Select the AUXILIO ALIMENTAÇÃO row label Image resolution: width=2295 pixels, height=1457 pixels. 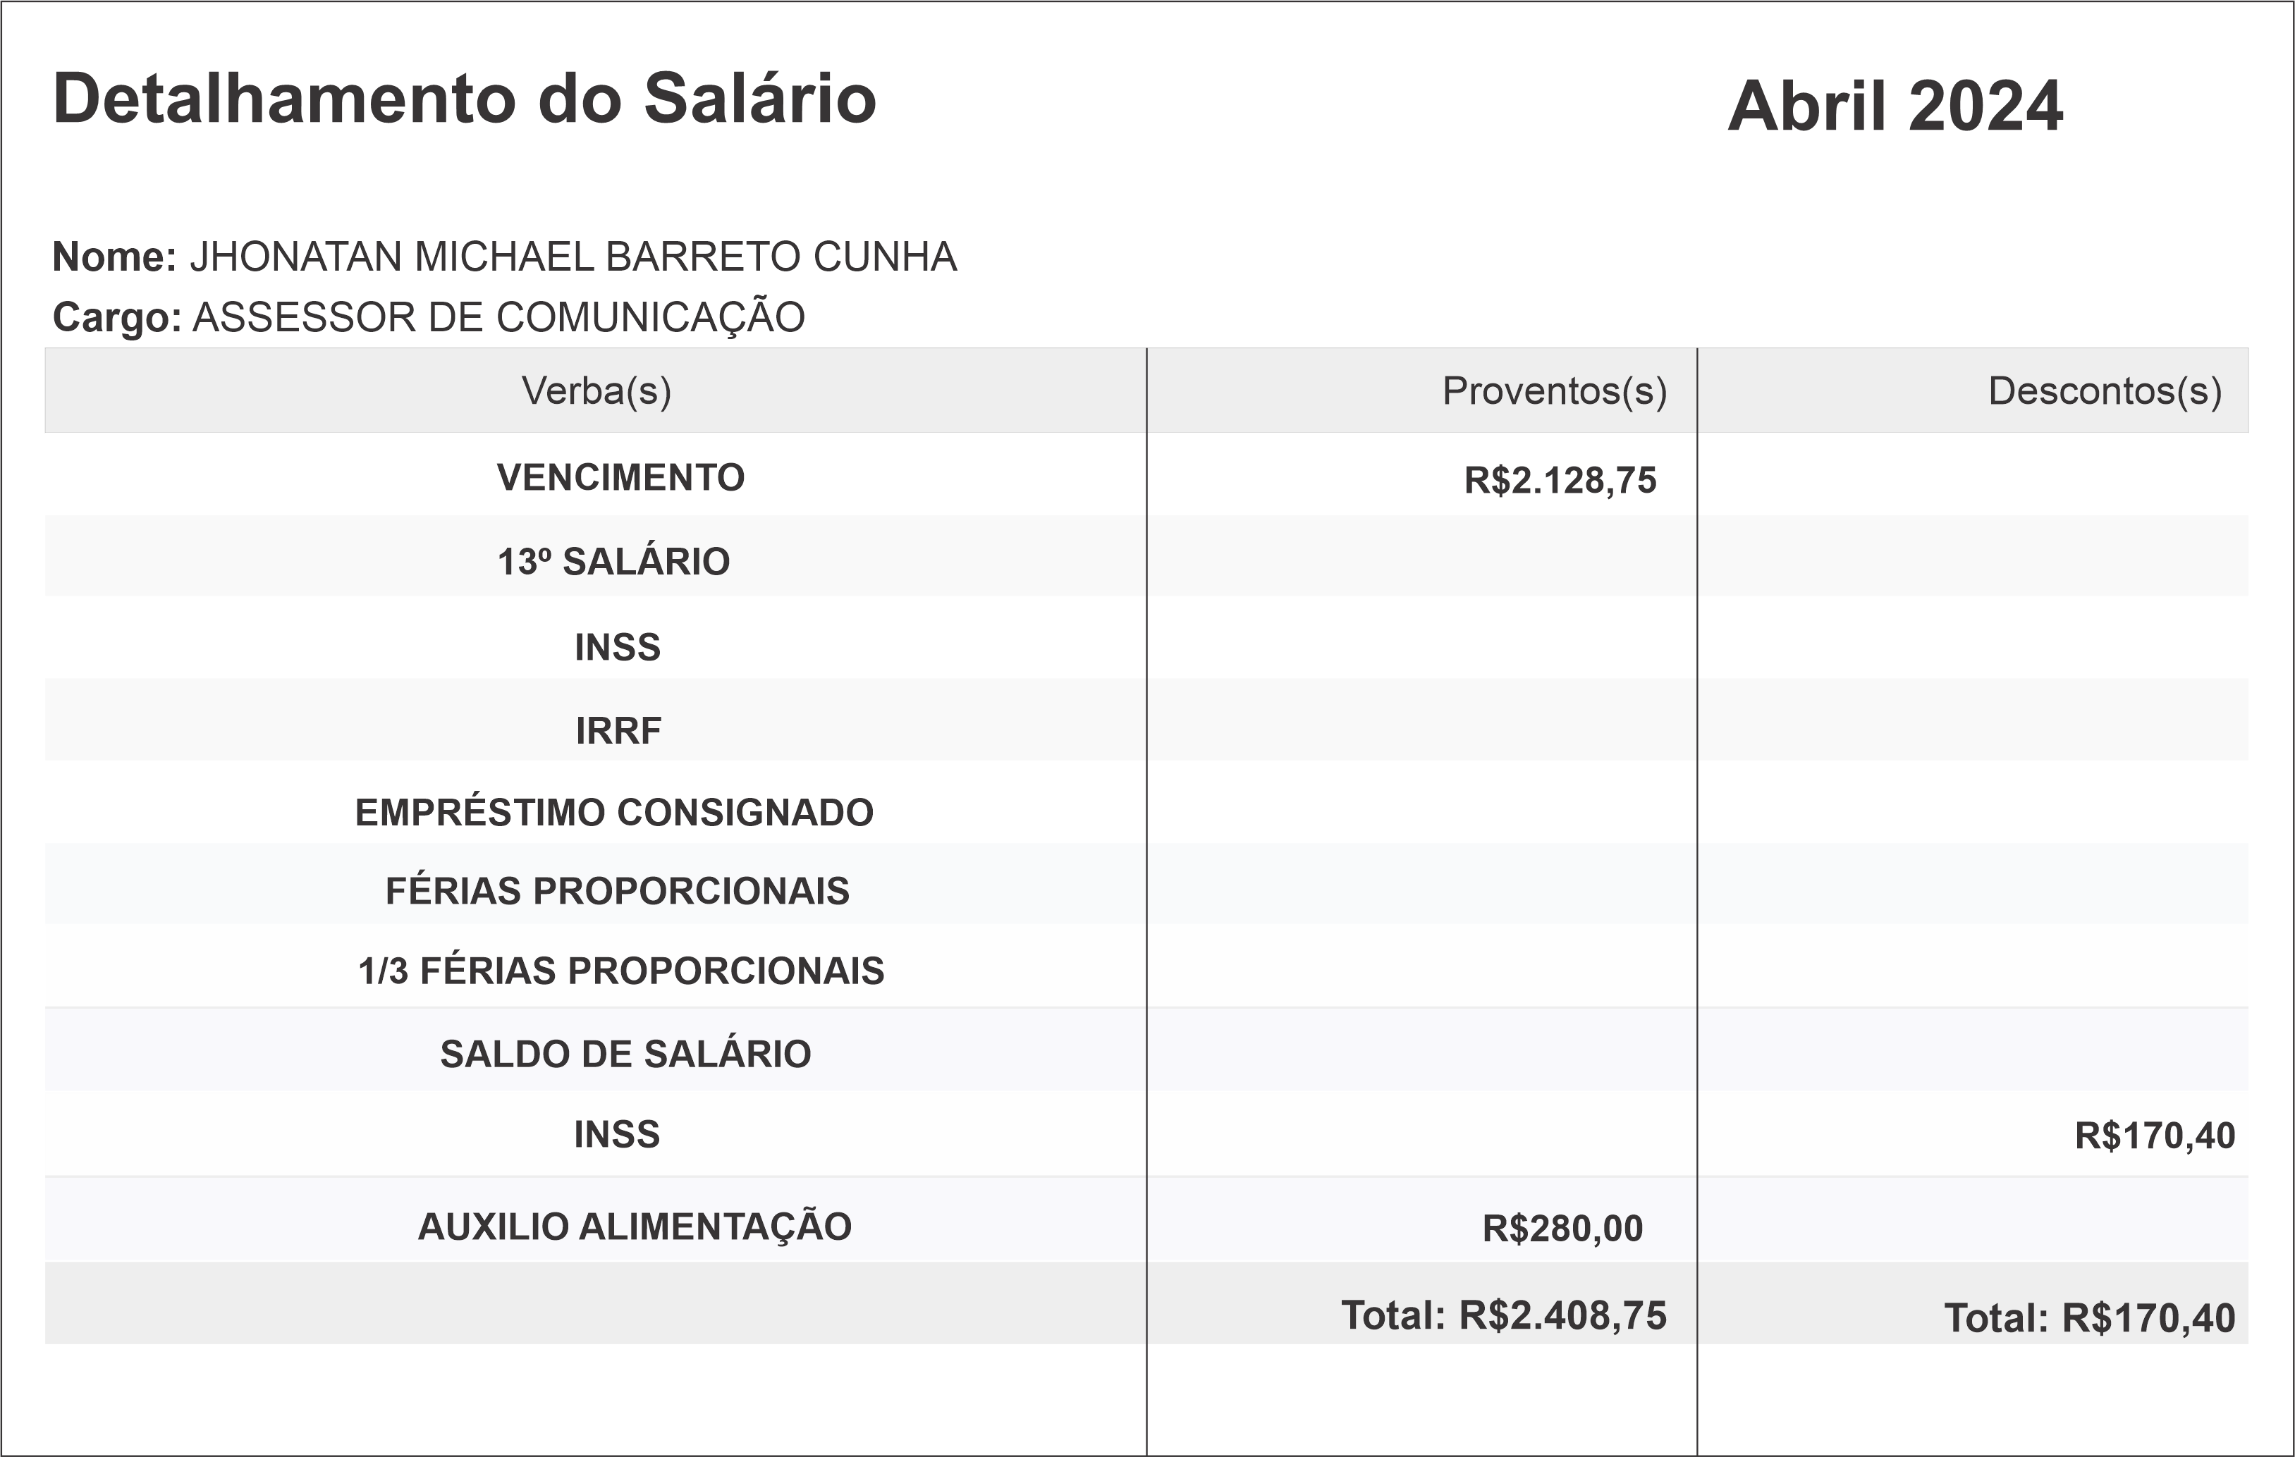coord(634,1227)
